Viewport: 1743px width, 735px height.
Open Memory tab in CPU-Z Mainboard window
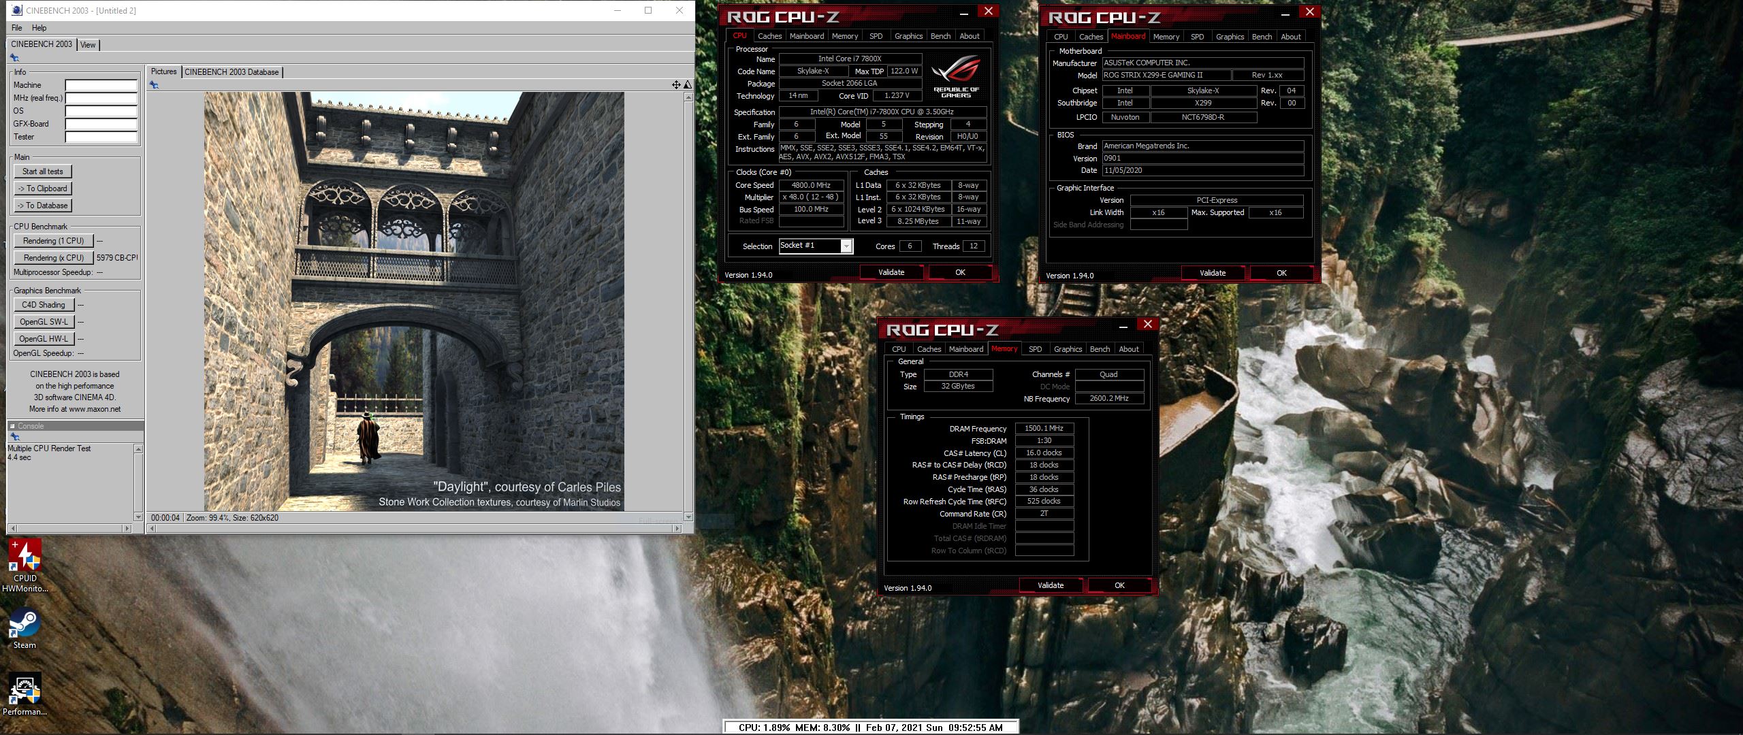1166,37
